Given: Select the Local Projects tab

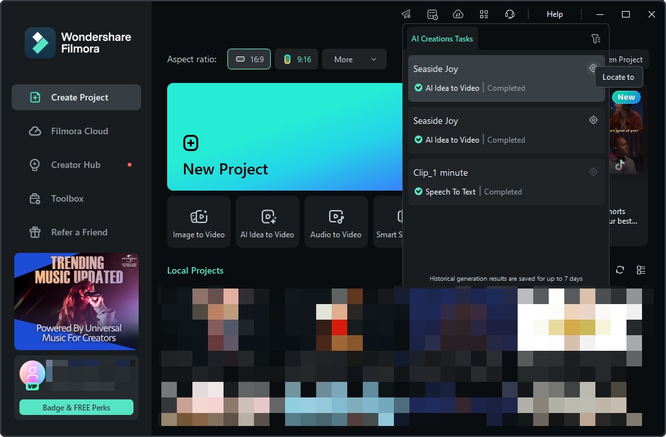Looking at the screenshot, I should [196, 270].
